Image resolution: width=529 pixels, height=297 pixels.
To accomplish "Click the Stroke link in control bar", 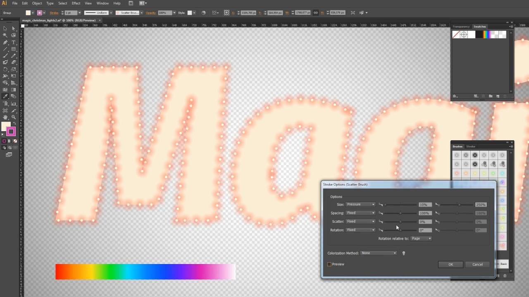I will pyautogui.click(x=54, y=13).
